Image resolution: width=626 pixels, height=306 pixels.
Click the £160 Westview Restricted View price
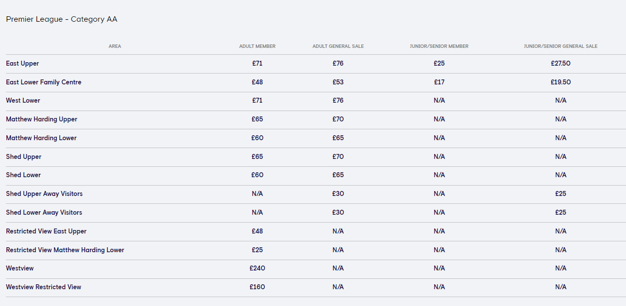tap(257, 287)
